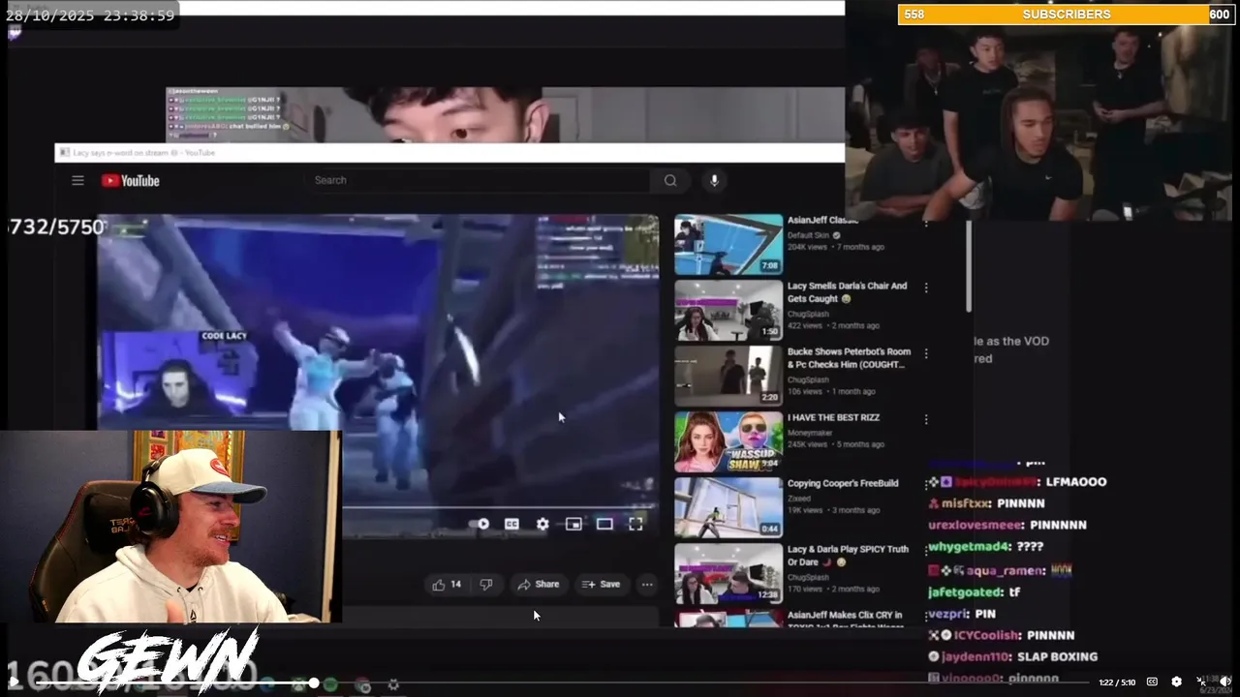1240x697 pixels.
Task: Click the Share button
Action: [x=539, y=584]
